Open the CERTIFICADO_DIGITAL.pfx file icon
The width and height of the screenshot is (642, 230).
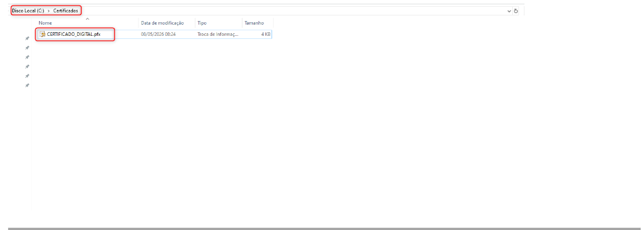point(42,35)
